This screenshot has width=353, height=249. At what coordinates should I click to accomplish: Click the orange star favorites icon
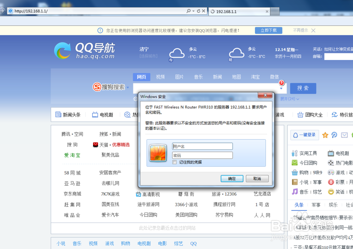tap(325, 135)
